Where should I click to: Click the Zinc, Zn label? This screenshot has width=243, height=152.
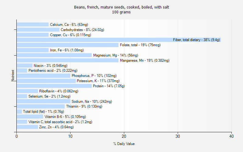click(x=56, y=127)
